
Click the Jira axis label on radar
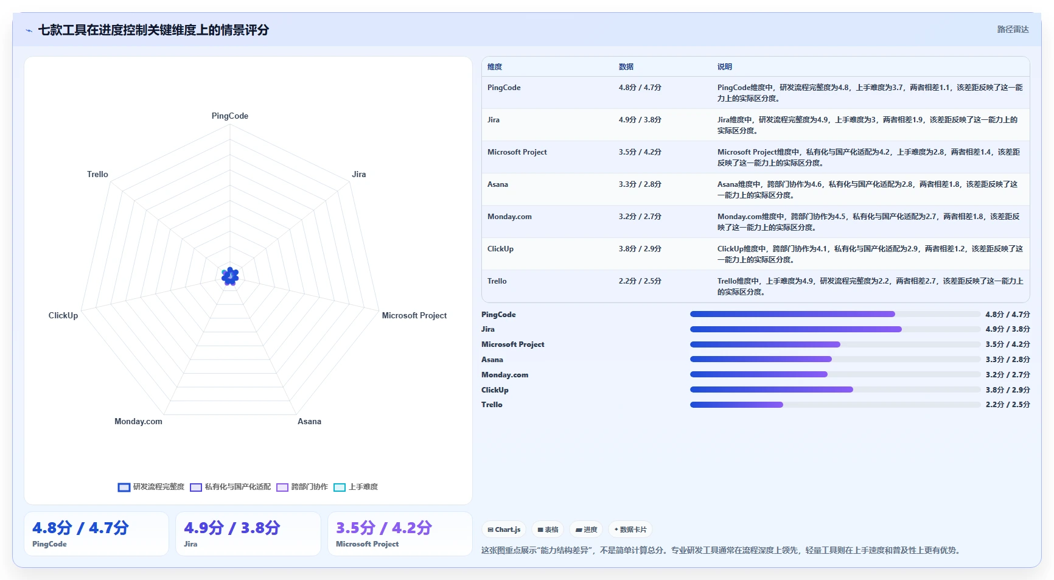click(359, 174)
